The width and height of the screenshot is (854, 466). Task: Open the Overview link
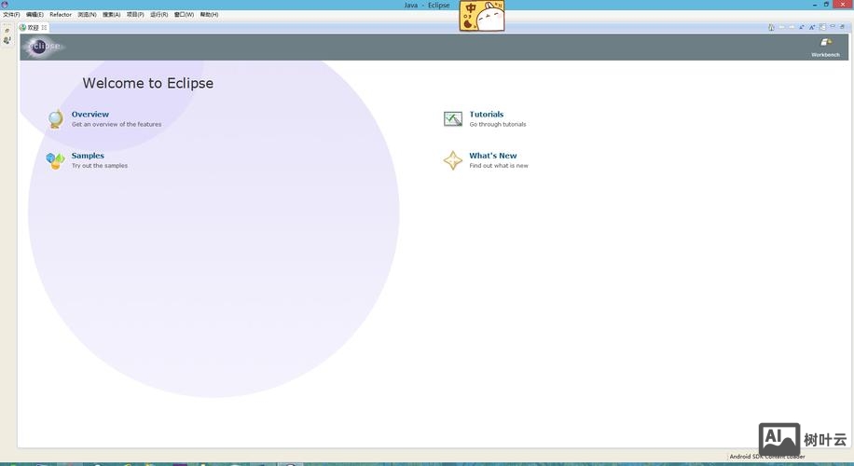coord(90,114)
